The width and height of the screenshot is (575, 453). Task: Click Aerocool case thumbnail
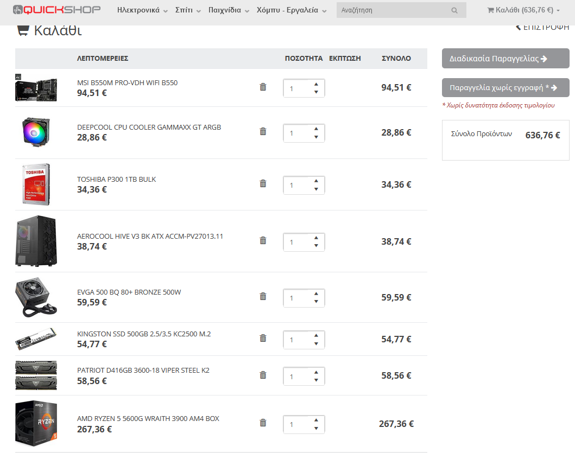[x=36, y=241]
